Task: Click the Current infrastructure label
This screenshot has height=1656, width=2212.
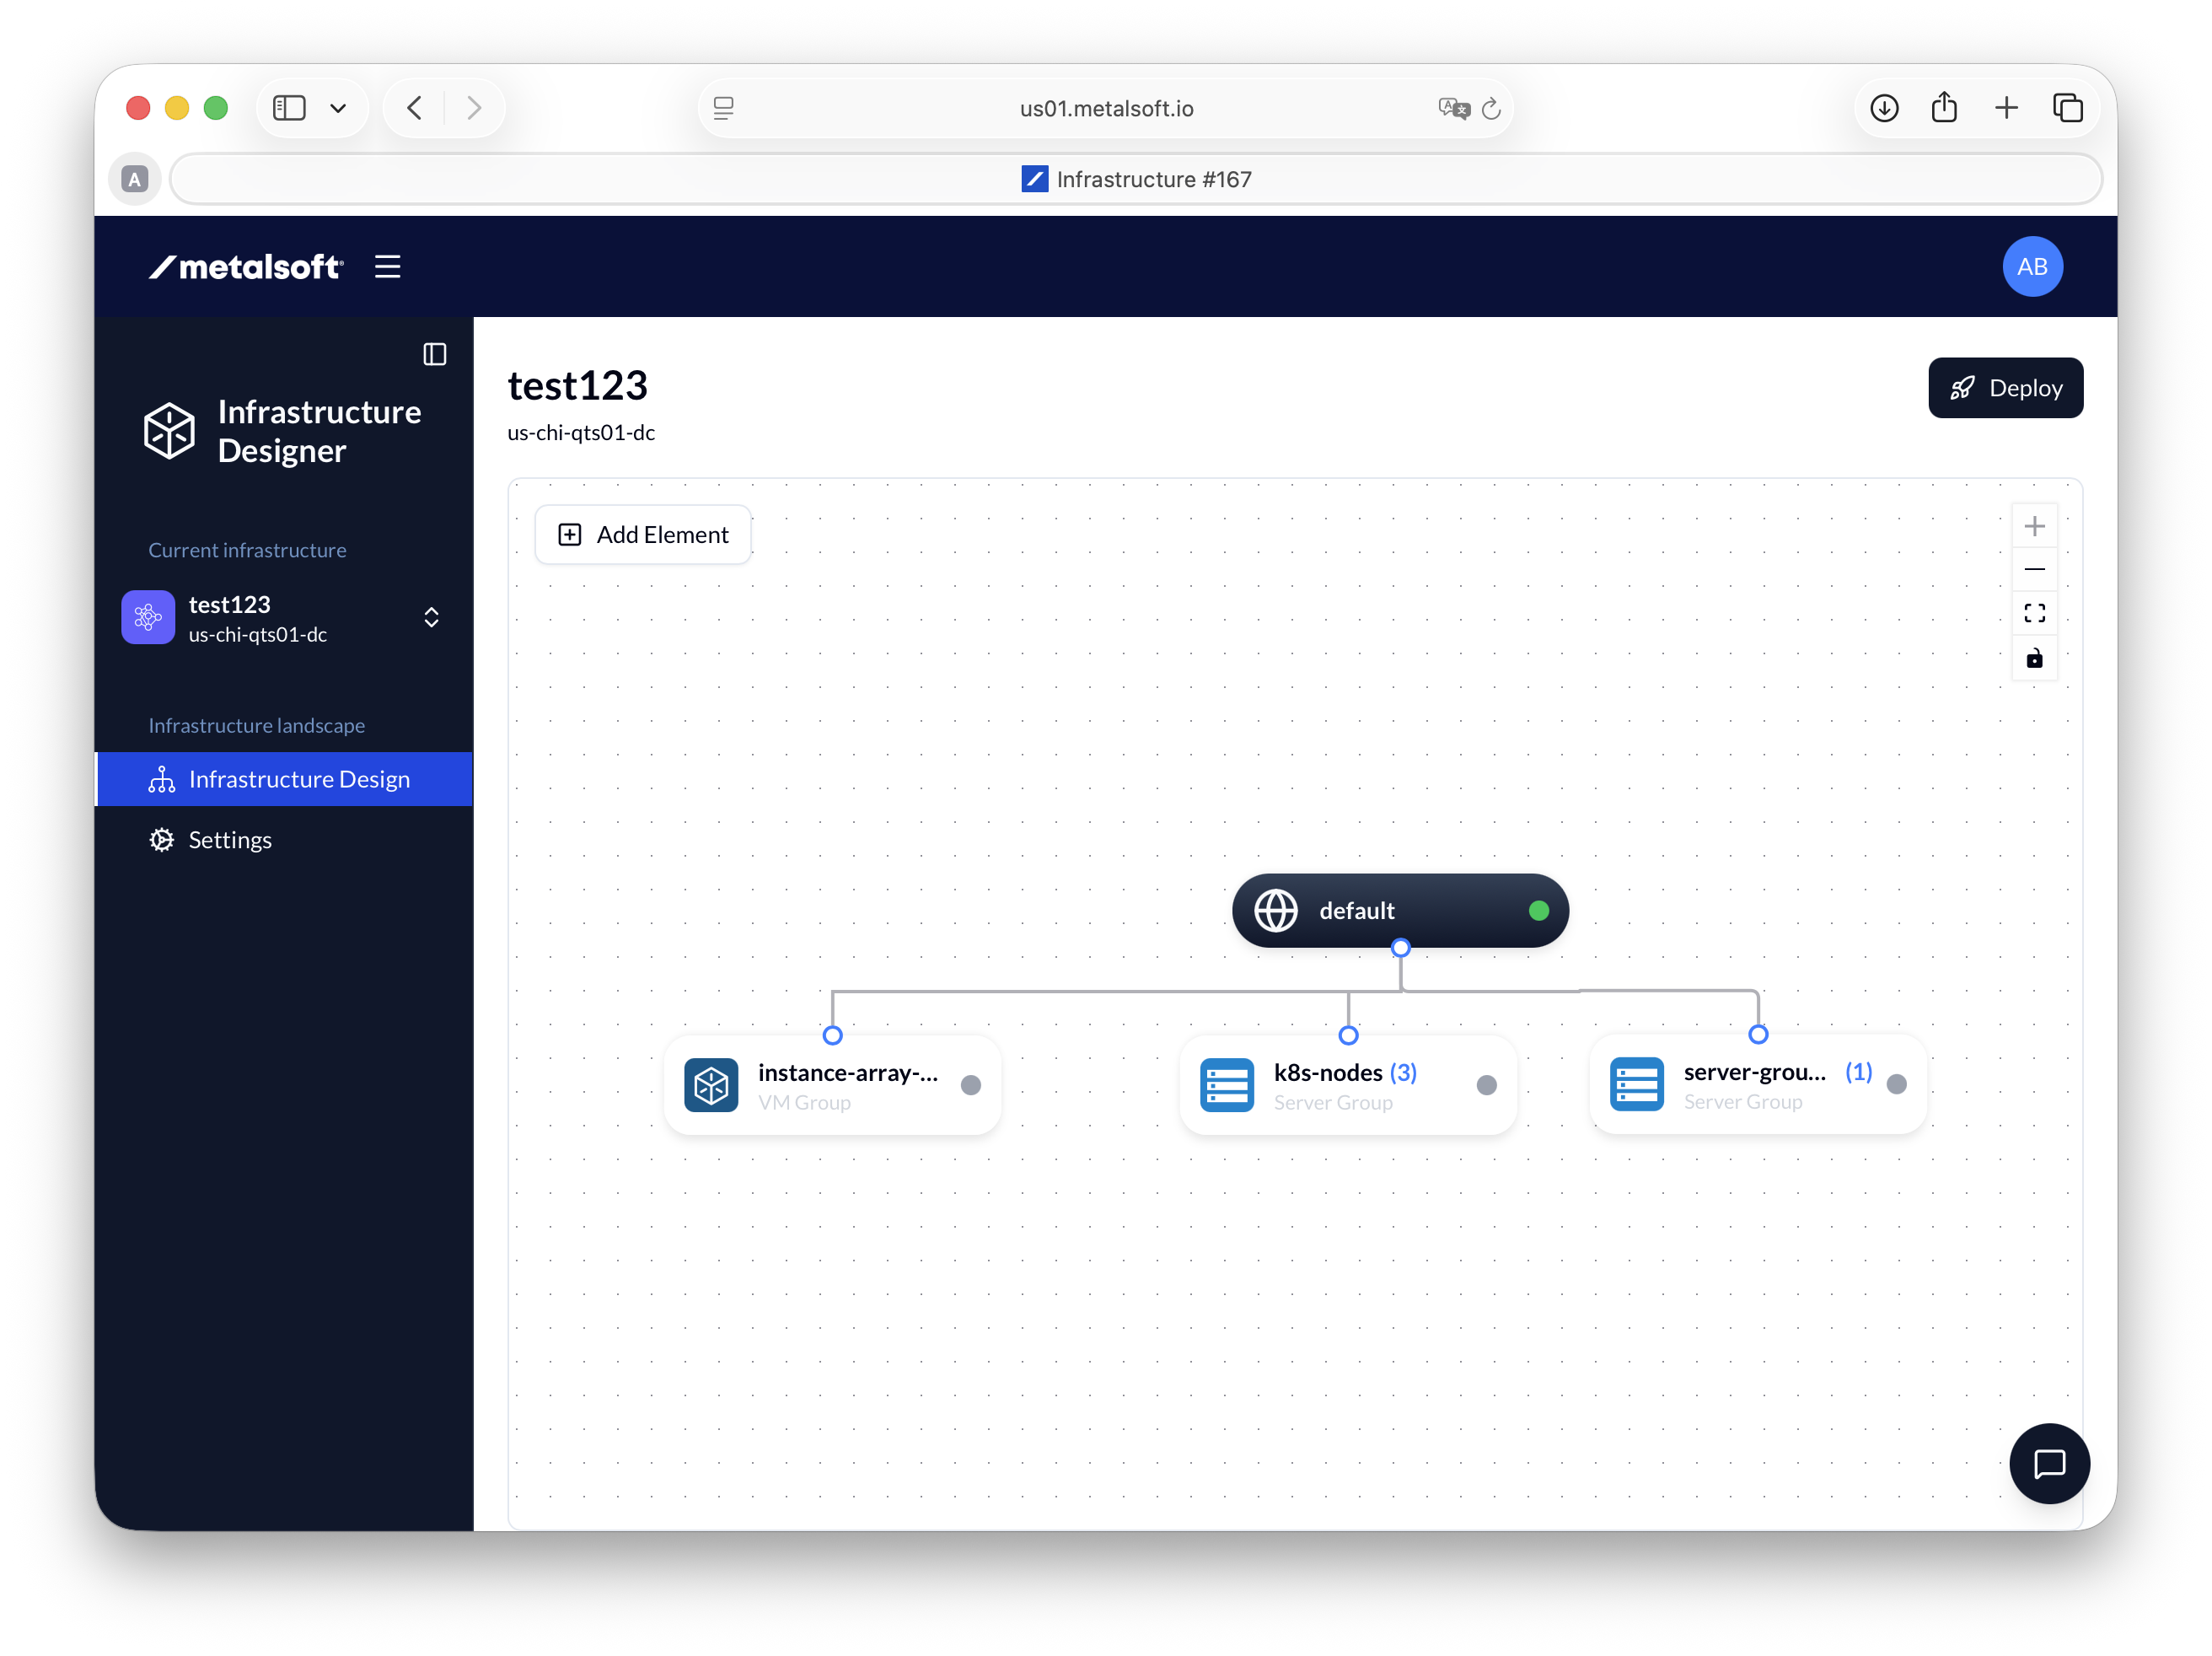Action: (248, 550)
